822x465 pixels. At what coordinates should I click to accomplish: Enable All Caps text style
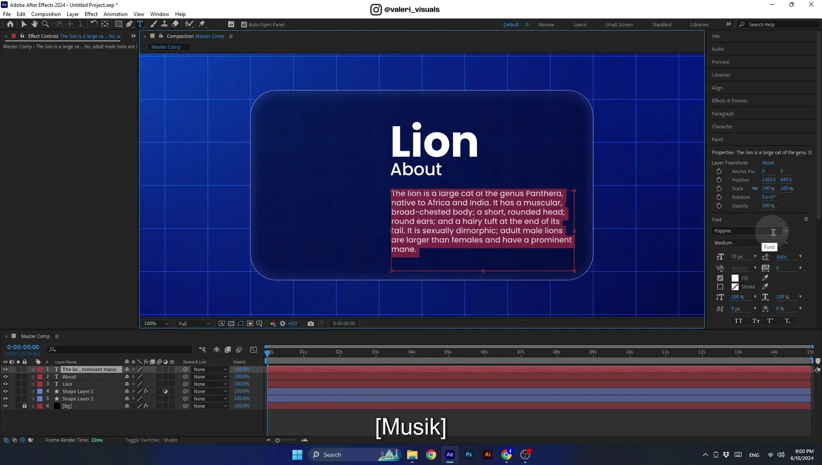(739, 321)
